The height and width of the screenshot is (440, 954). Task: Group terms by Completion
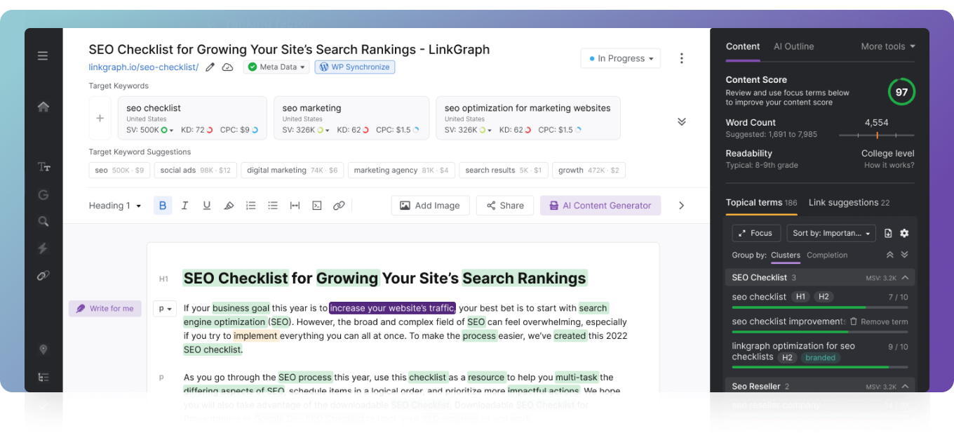tap(827, 255)
